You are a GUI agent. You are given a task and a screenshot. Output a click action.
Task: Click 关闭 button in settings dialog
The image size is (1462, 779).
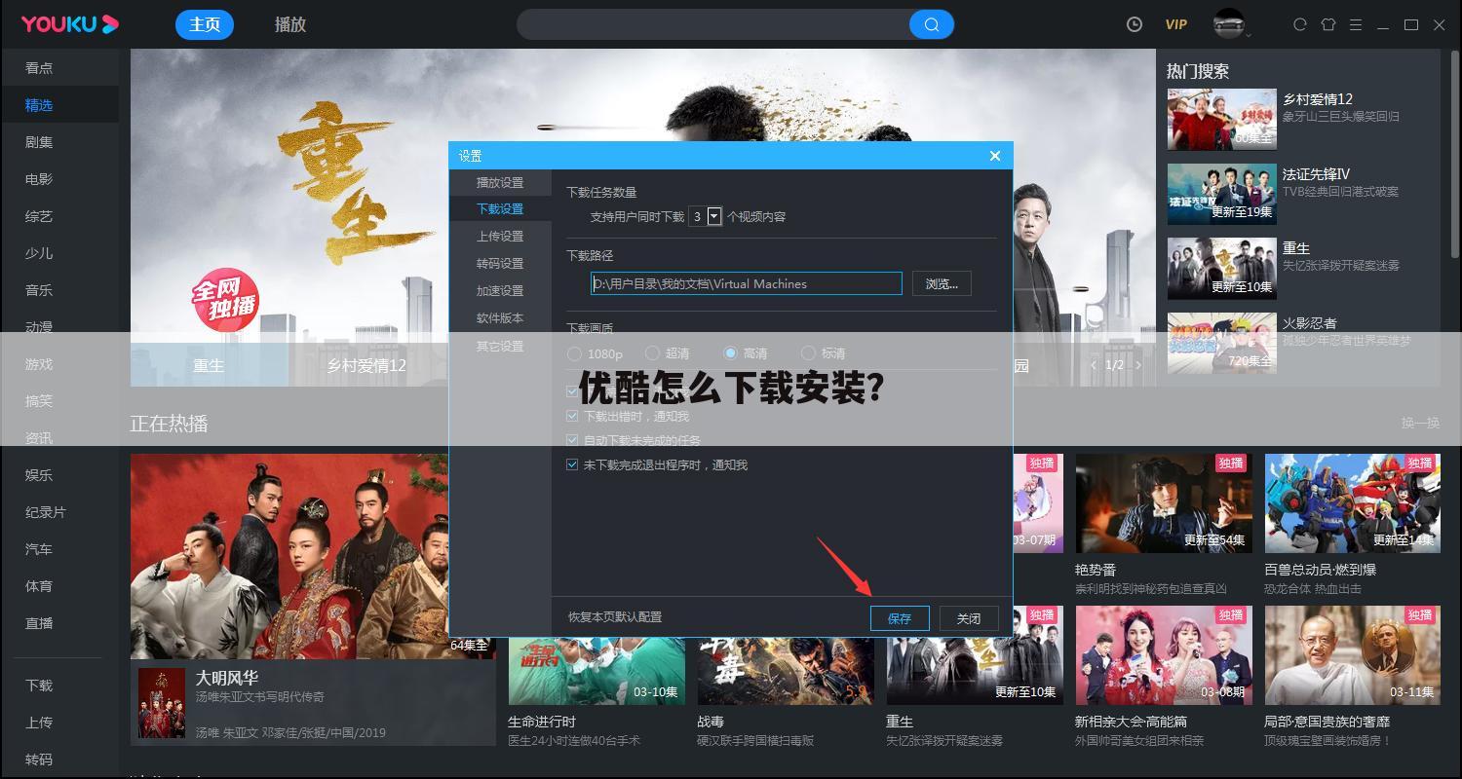(969, 618)
